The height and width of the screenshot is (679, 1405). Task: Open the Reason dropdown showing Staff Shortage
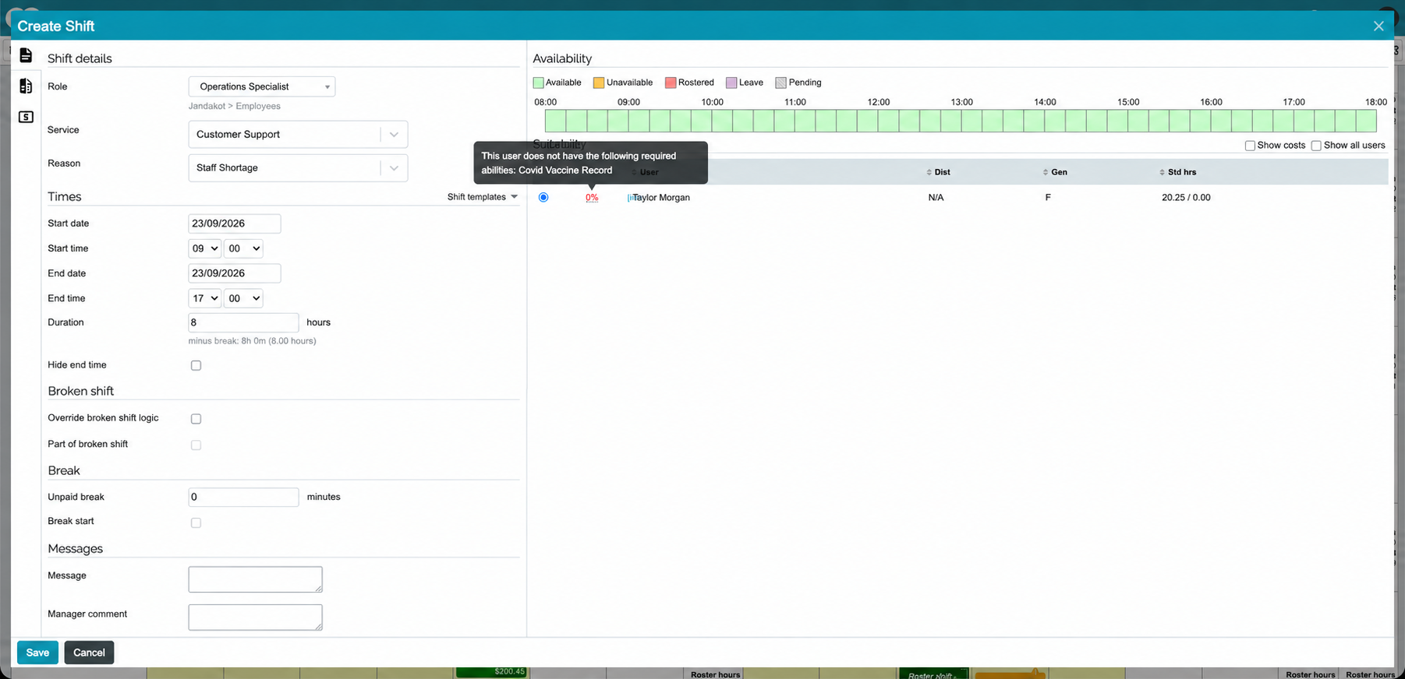(298, 168)
